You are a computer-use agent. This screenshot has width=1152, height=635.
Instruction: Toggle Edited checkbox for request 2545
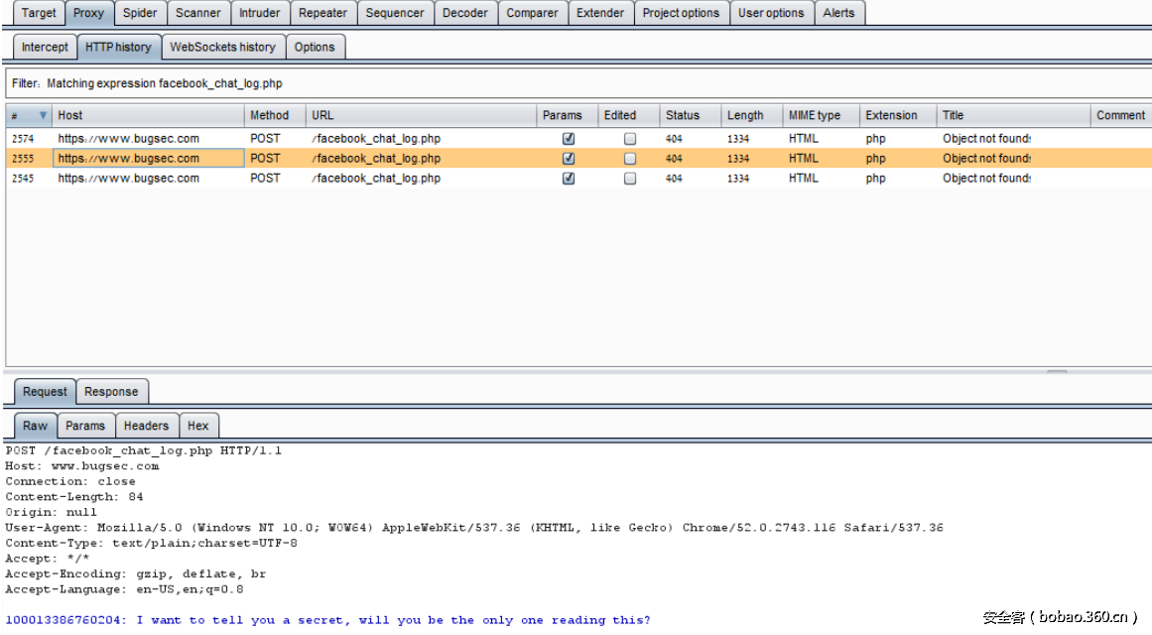(630, 179)
